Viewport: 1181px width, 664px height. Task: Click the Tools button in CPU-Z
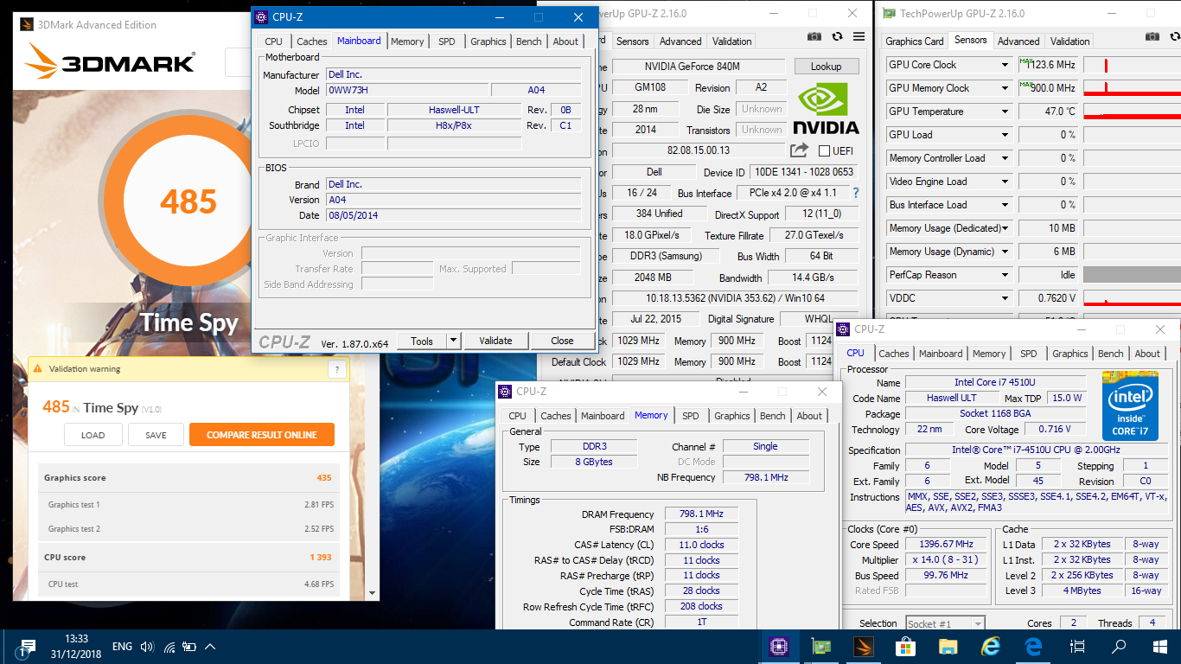click(x=422, y=341)
